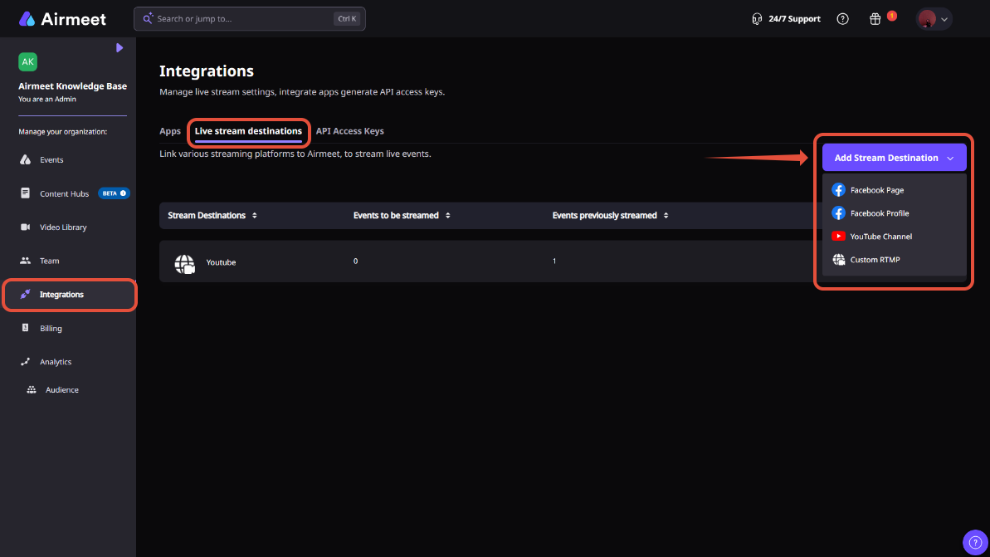Click the Integrations plug icon
Screen dimensions: 990x557
(x=25, y=295)
